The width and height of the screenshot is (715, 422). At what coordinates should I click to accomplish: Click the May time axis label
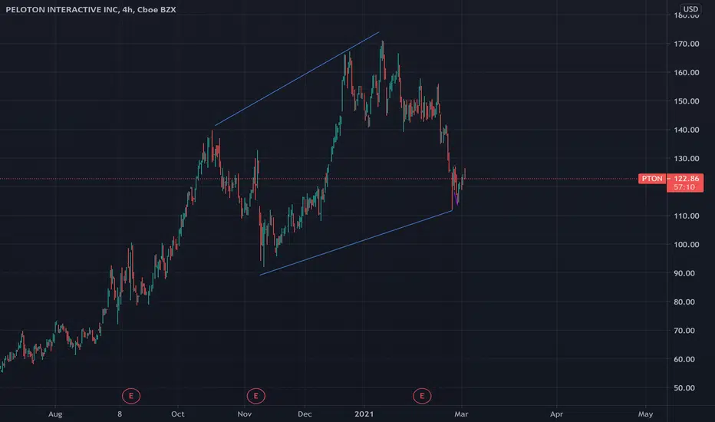click(x=645, y=414)
